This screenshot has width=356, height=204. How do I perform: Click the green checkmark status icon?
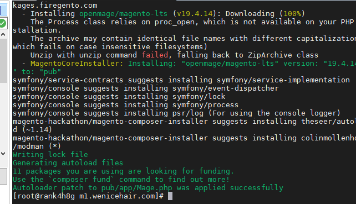2,23
